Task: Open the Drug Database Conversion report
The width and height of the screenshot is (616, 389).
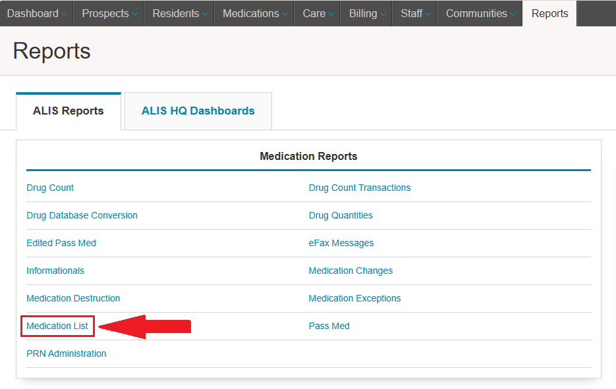Action: pyautogui.click(x=82, y=215)
